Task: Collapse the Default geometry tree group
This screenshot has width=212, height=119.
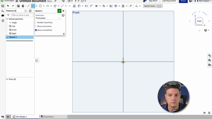Action: point(7,19)
